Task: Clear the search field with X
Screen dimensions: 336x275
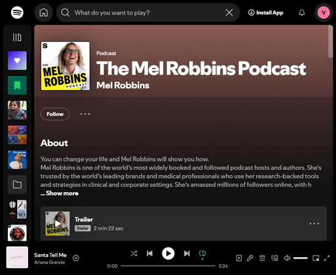Action: pyautogui.click(x=229, y=13)
